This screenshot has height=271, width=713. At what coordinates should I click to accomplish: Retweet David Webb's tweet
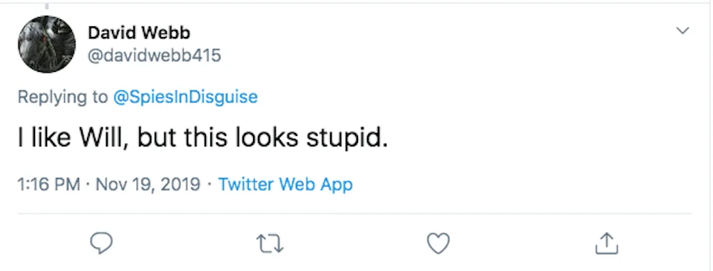[270, 243]
